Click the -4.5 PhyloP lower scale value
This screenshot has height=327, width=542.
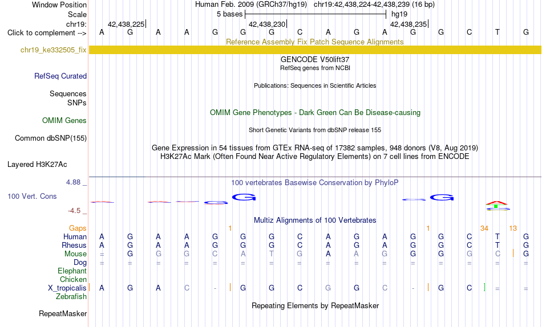74,211
